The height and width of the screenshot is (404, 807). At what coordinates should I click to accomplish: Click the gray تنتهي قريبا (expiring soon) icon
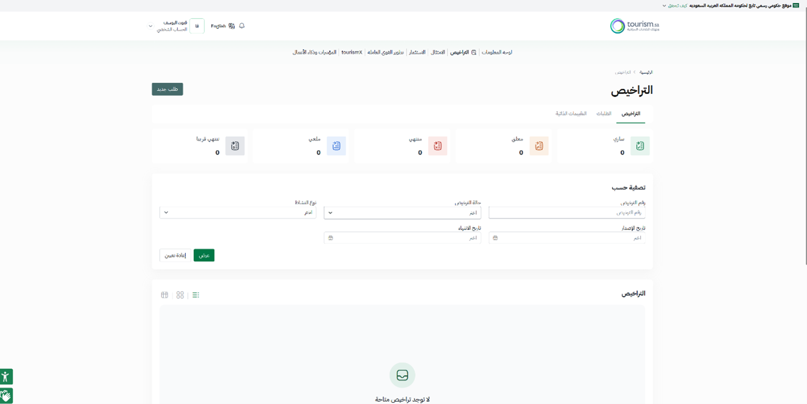point(235,146)
